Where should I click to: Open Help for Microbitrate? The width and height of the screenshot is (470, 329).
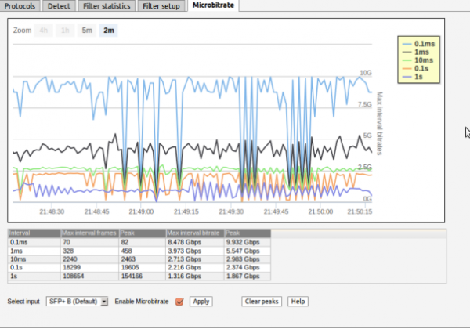pos(297,302)
